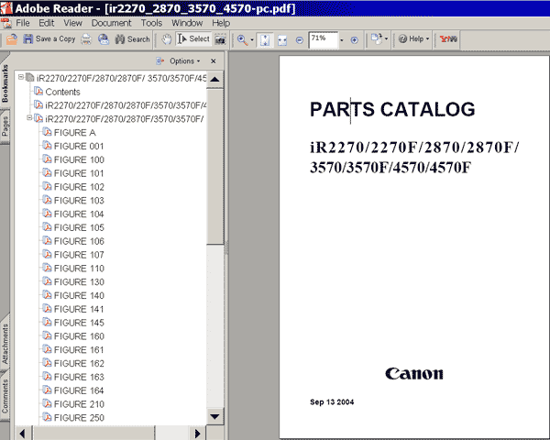Click the zoom in plus button

pos(354,40)
